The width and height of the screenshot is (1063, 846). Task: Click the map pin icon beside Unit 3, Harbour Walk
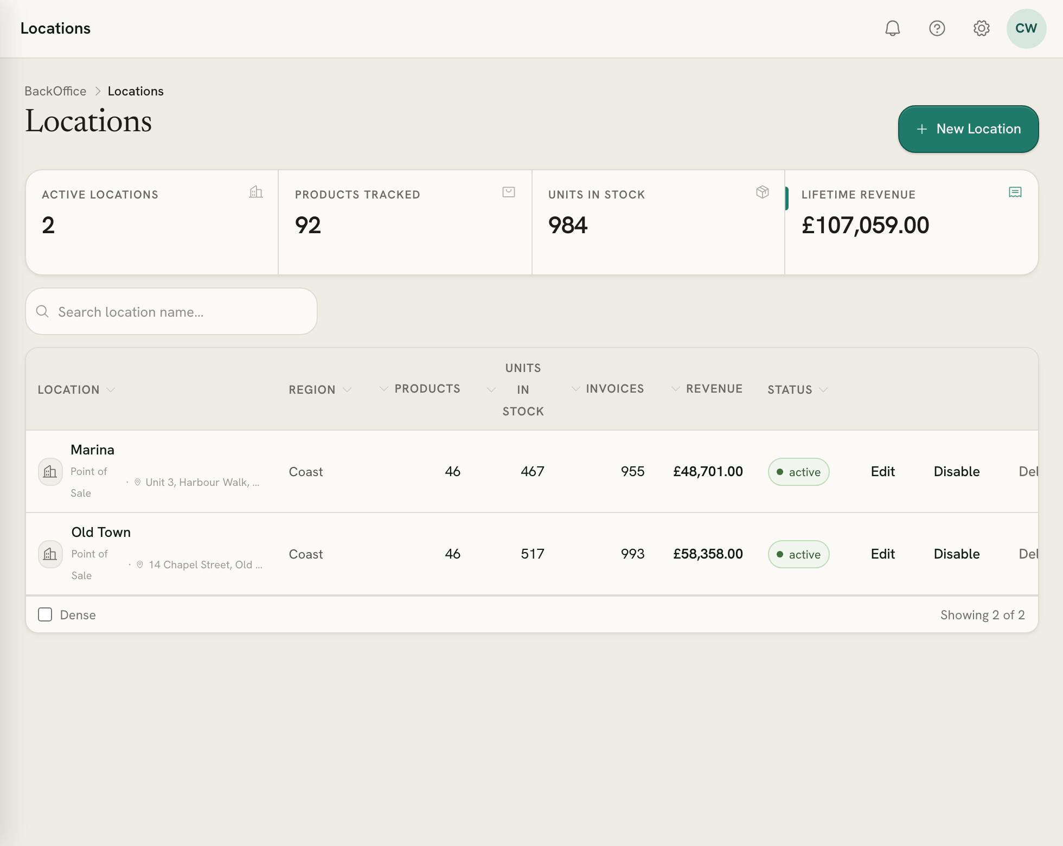(x=138, y=482)
